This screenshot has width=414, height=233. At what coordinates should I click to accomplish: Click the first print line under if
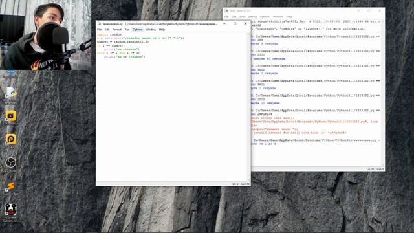pos(122,49)
